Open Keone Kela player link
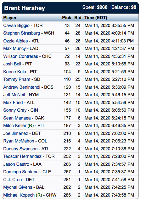Screen dimensions: 141x201 14,72
